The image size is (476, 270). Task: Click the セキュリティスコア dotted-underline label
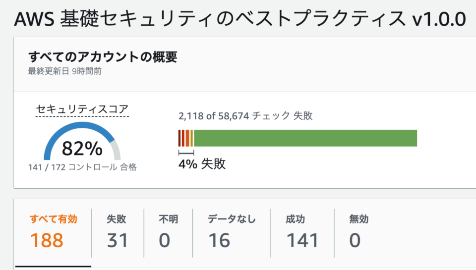point(82,109)
